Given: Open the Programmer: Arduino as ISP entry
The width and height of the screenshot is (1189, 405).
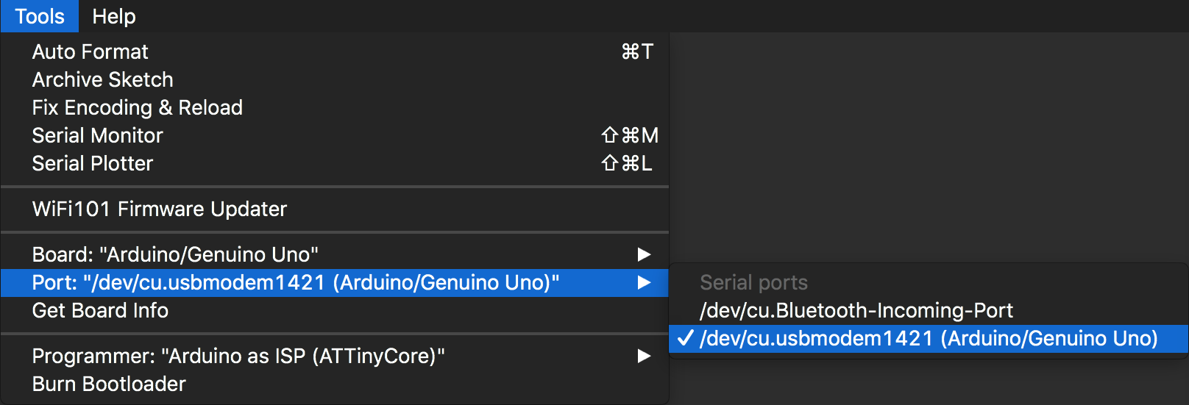Looking at the screenshot, I should [238, 356].
